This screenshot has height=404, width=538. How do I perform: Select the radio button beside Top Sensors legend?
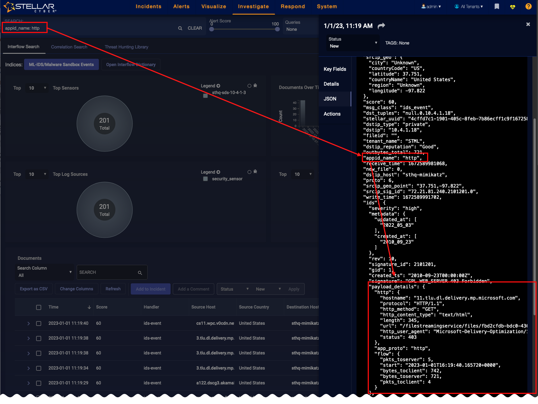tap(249, 86)
